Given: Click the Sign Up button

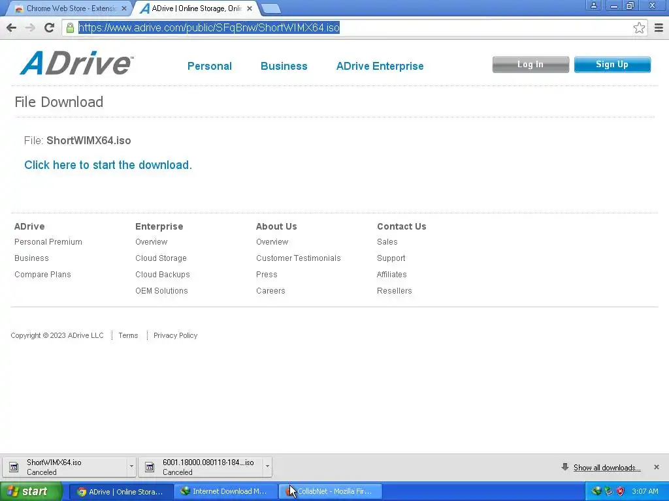Looking at the screenshot, I should pos(612,65).
